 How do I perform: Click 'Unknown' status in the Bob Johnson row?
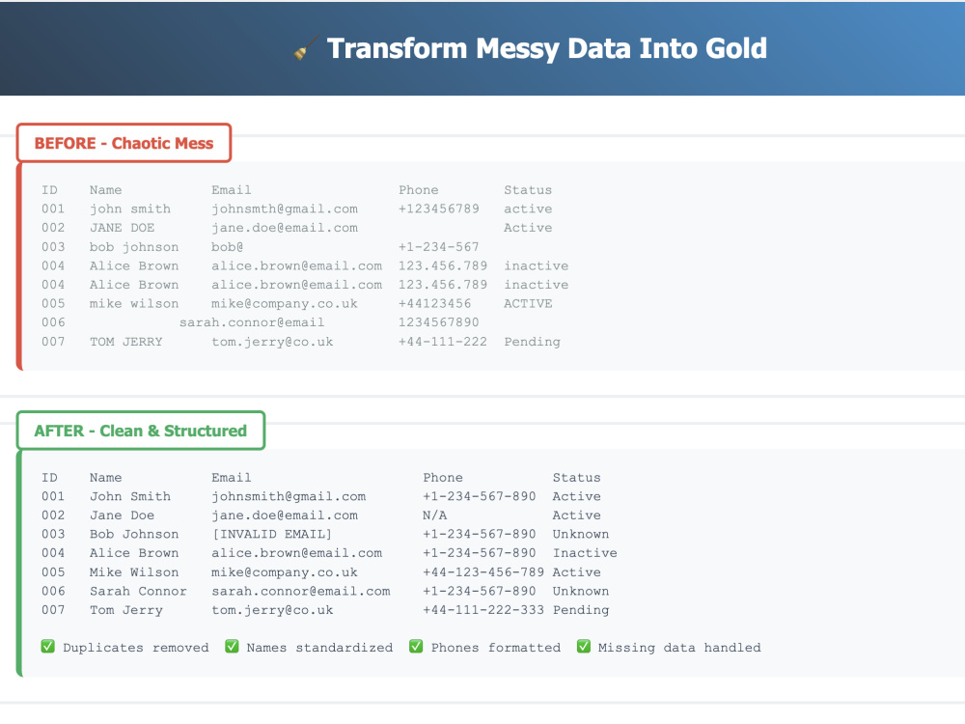click(581, 535)
